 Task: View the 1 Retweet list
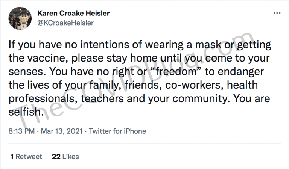pyautogui.click(x=26, y=157)
